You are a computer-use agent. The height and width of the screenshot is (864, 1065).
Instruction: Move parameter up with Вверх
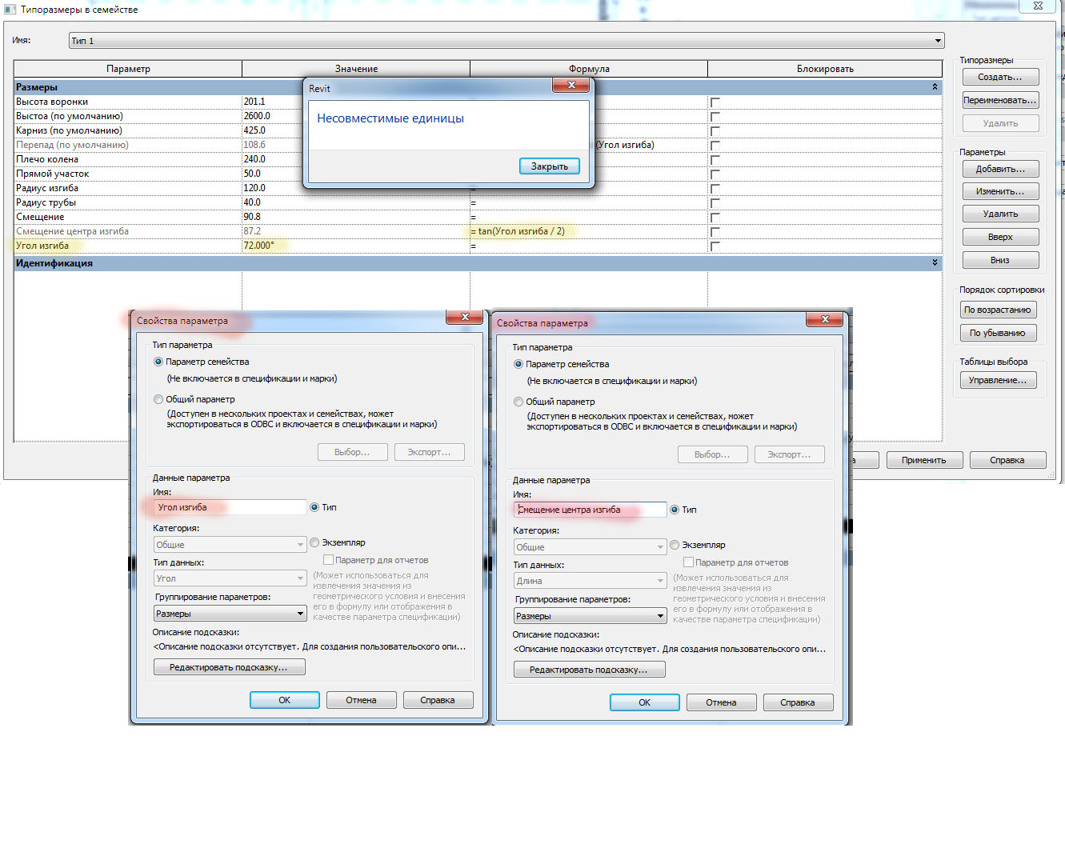(x=1000, y=237)
